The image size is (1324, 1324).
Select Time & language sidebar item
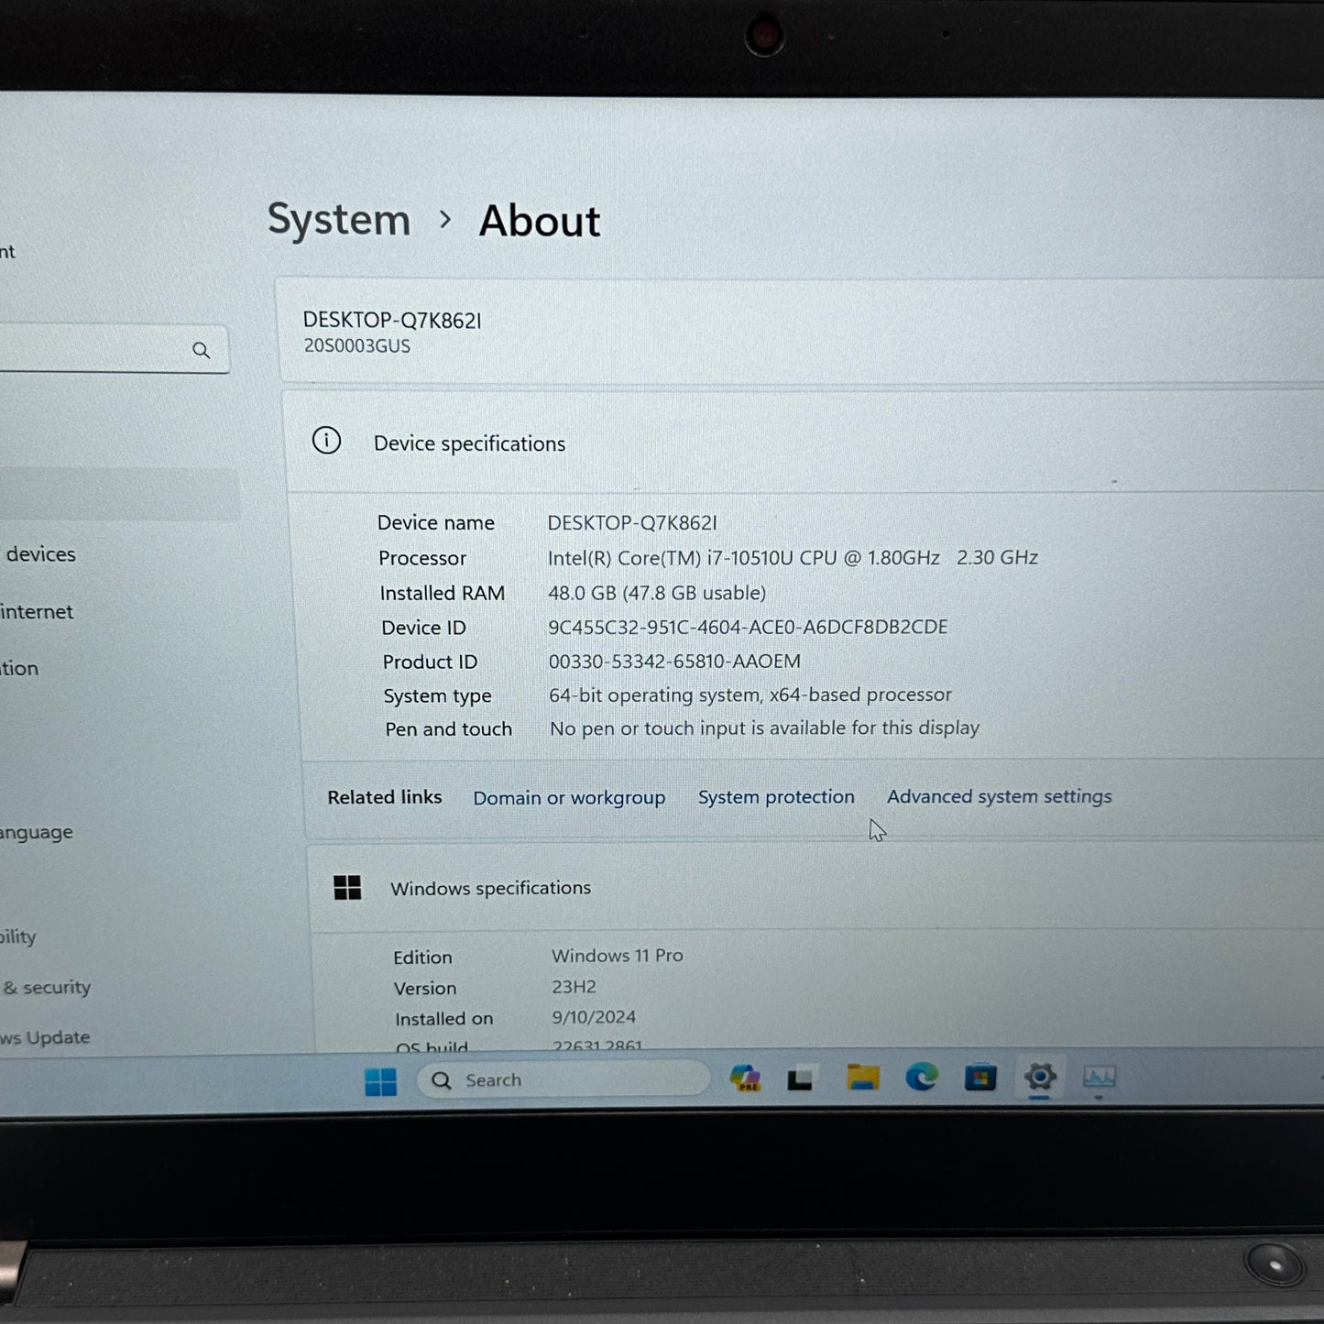point(37,833)
